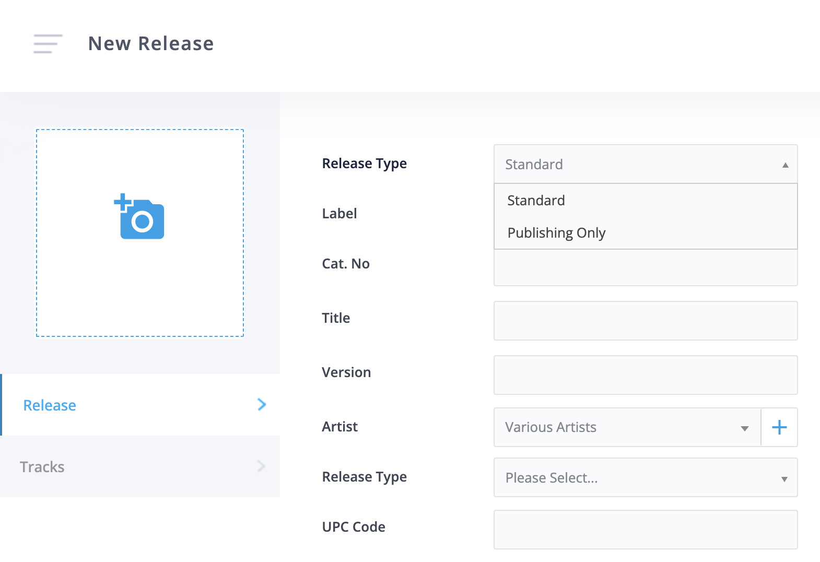Click the Tracks tab chevron arrow
Image resolution: width=820 pixels, height=562 pixels.
pos(262,466)
